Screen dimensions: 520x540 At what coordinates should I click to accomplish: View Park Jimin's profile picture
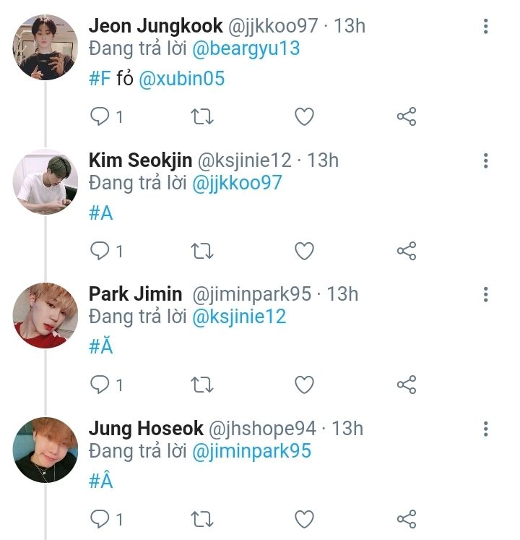tap(45, 315)
